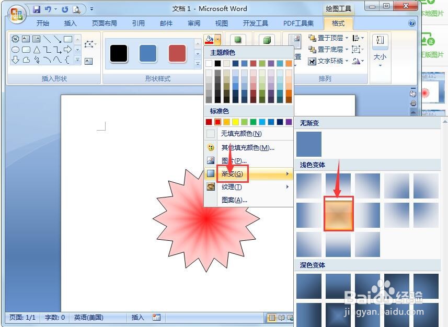
Task: Select the elbow connector shape
Action: (47, 50)
